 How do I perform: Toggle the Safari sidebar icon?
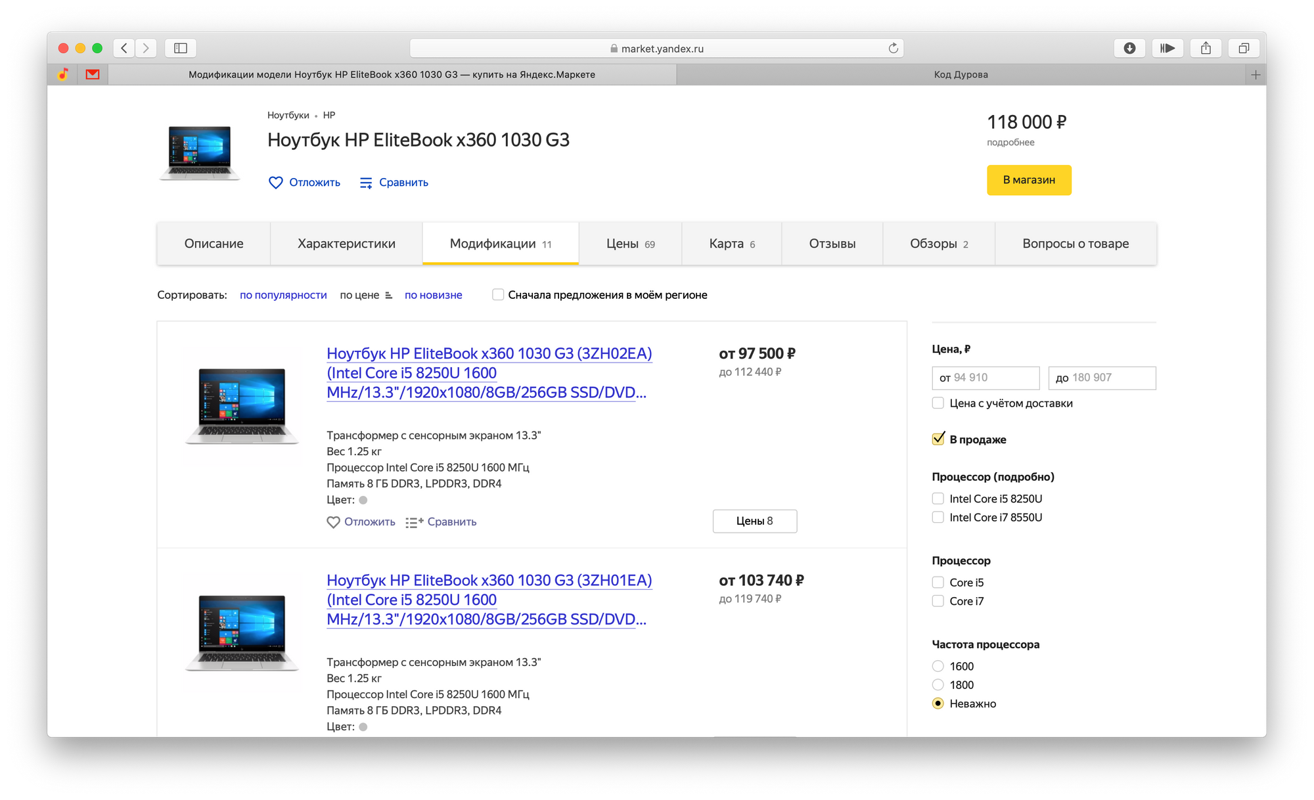click(x=181, y=48)
